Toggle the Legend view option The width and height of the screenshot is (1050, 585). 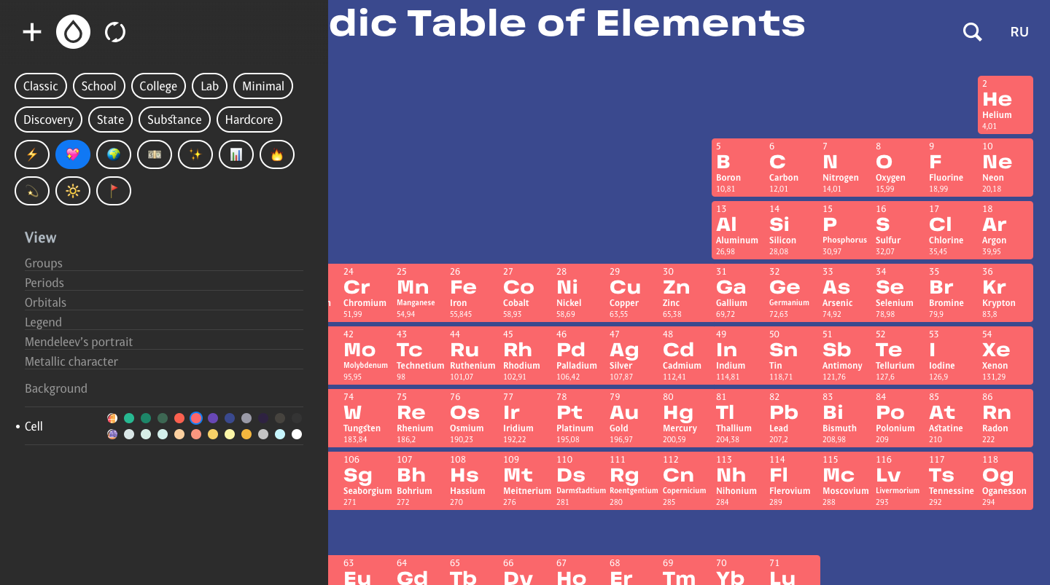tap(43, 322)
